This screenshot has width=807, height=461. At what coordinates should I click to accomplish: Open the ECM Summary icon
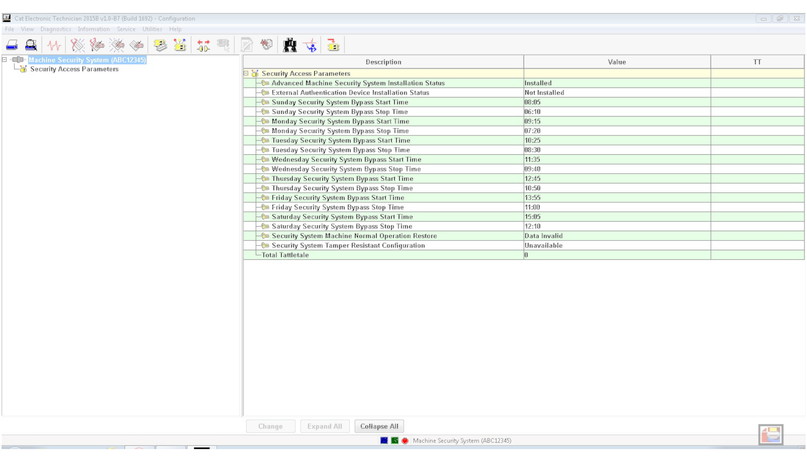click(160, 45)
